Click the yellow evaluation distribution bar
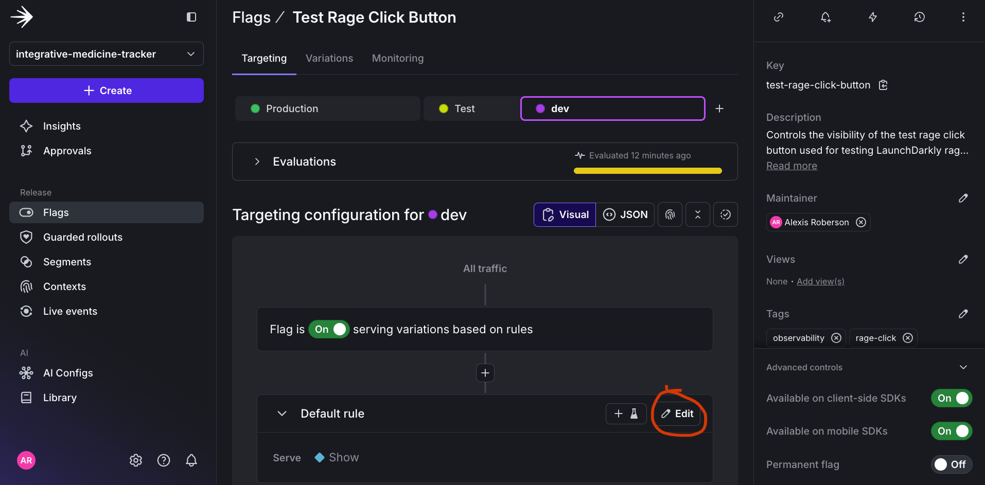The width and height of the screenshot is (985, 485). pos(647,170)
